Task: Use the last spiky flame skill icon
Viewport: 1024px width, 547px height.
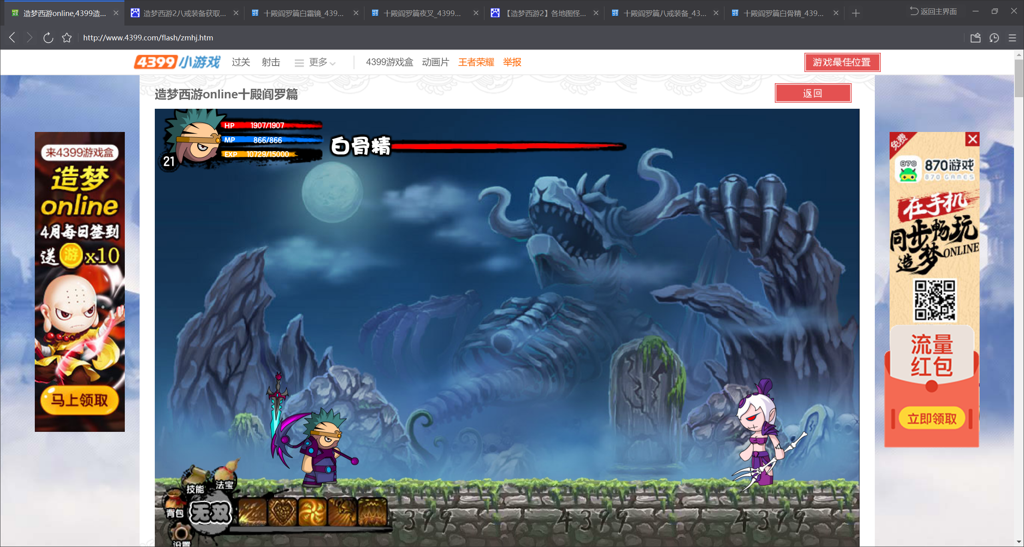Action: tap(373, 512)
